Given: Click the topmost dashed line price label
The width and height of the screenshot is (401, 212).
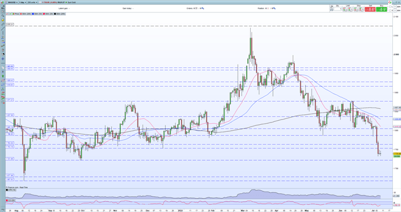Looking at the screenshot, I should (9, 25).
